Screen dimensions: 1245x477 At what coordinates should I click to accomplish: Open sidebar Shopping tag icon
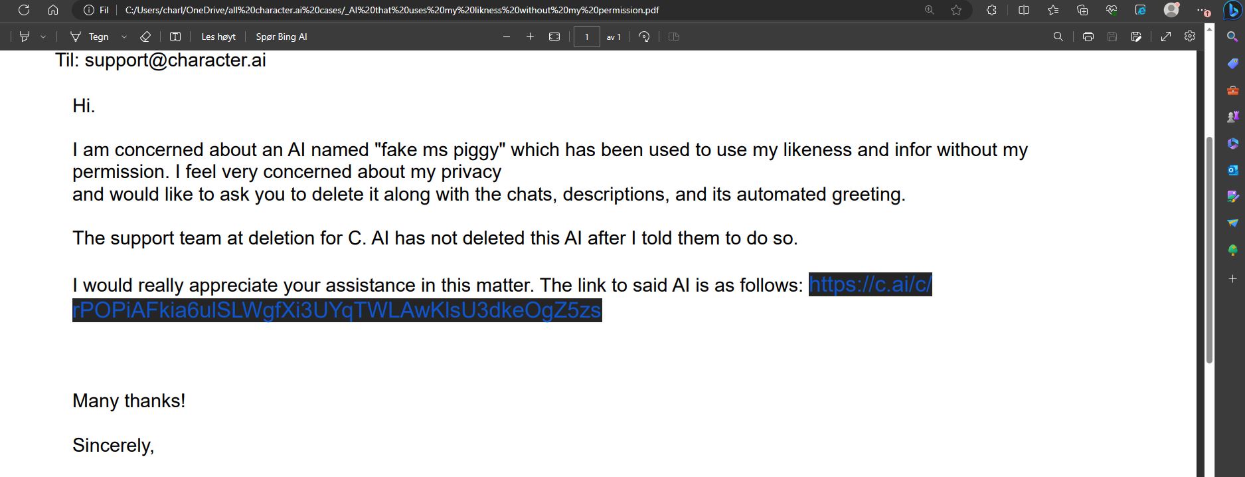pyautogui.click(x=1232, y=63)
